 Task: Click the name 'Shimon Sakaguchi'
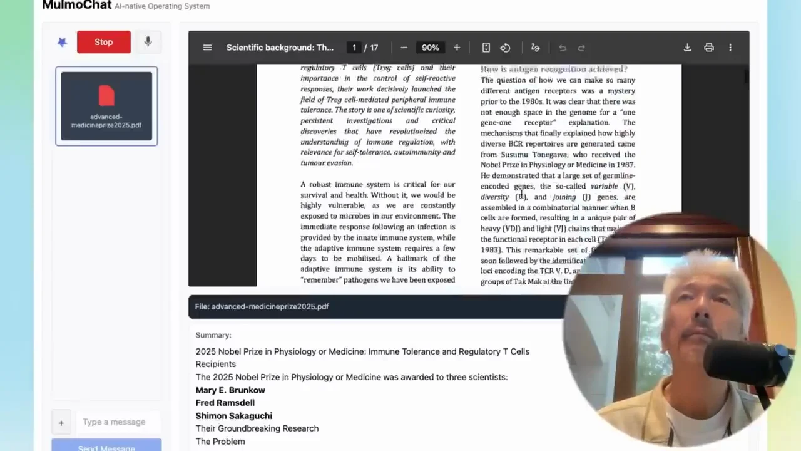pyautogui.click(x=234, y=416)
